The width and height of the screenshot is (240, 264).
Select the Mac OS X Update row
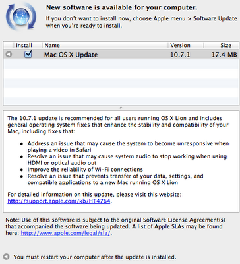(x=121, y=54)
